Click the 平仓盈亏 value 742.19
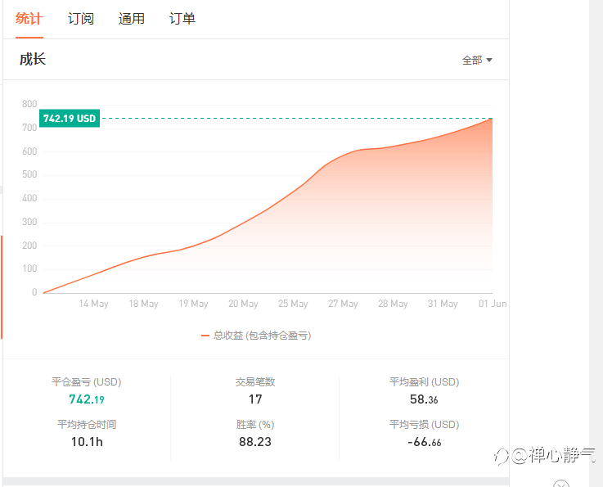Image resolution: width=603 pixels, height=487 pixels. point(87,399)
